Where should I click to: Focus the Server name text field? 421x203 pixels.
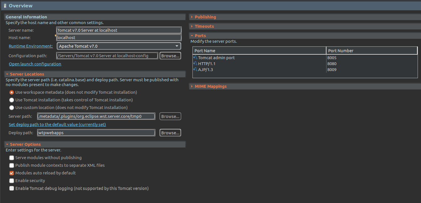[119, 30]
